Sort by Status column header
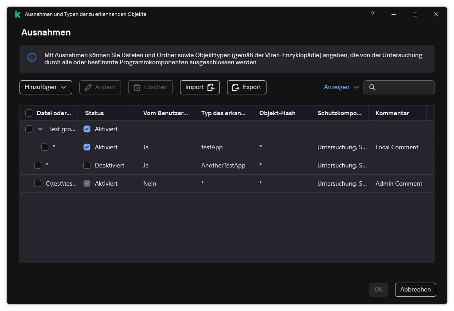 [x=94, y=113]
